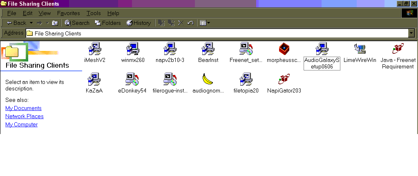Viewport: 418px width, 176px height.
Task: Select the Freenet_set... setup icon
Action: pos(246,48)
